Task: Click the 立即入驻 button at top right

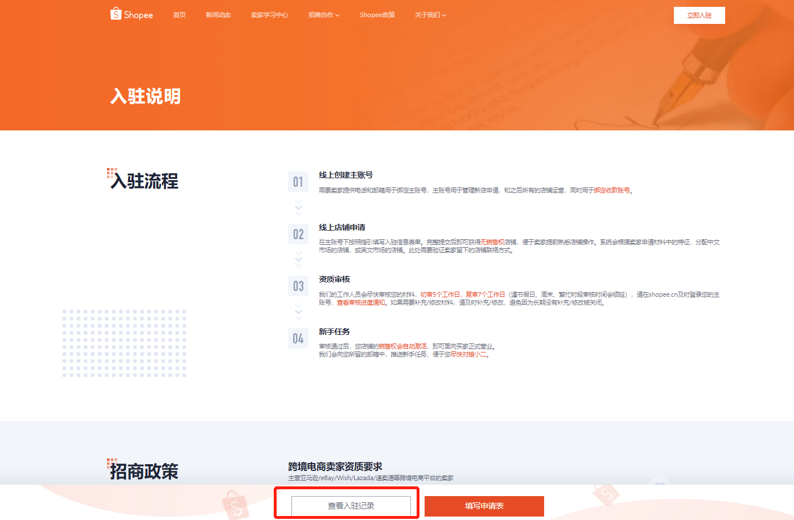Action: pos(699,15)
